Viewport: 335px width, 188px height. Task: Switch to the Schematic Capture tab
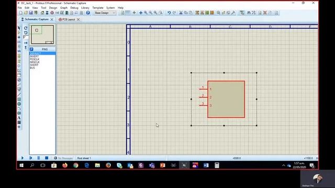point(37,19)
